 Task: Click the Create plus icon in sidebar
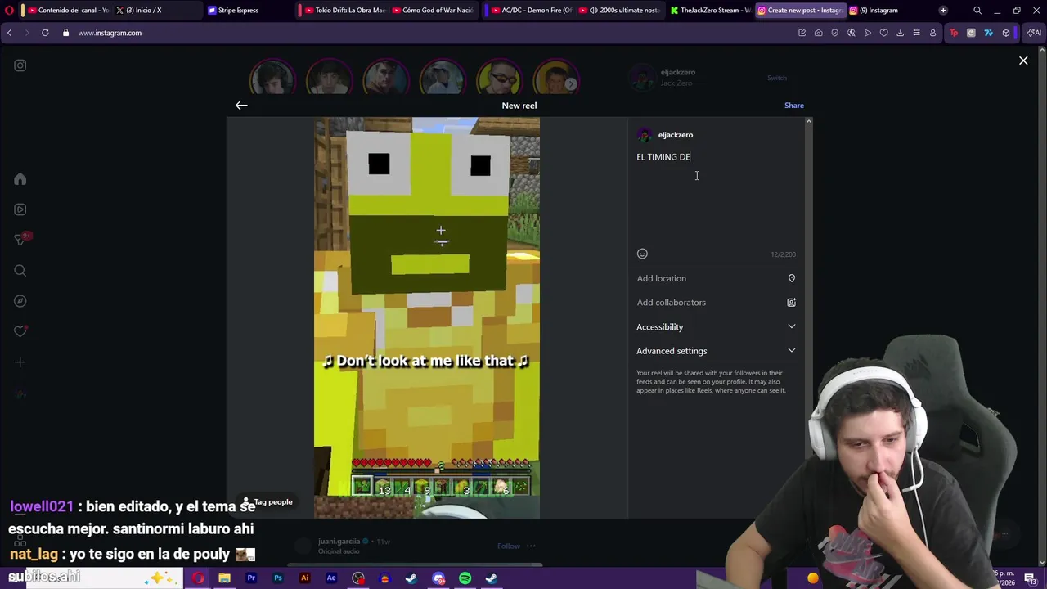pyautogui.click(x=20, y=362)
